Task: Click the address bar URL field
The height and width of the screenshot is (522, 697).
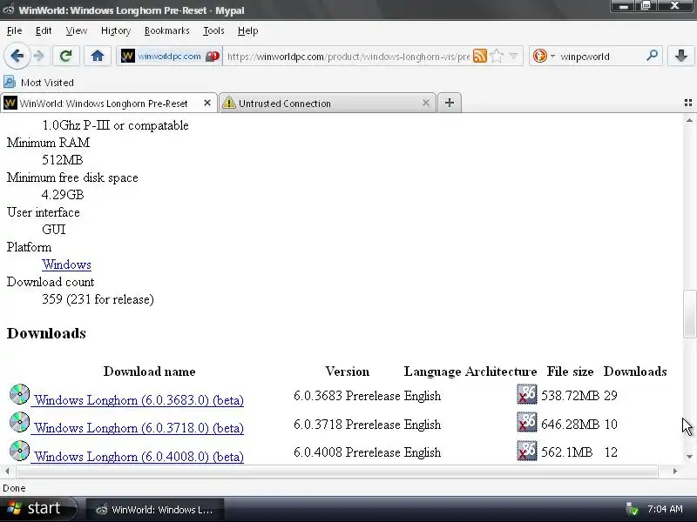Action: 348,57
